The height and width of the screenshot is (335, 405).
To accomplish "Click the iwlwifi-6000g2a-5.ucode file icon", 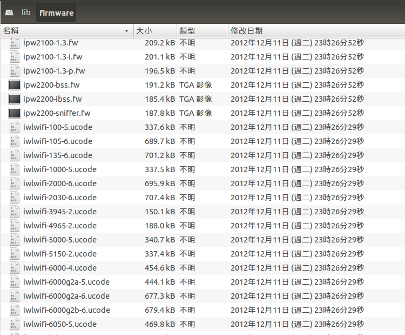I will tap(14, 281).
